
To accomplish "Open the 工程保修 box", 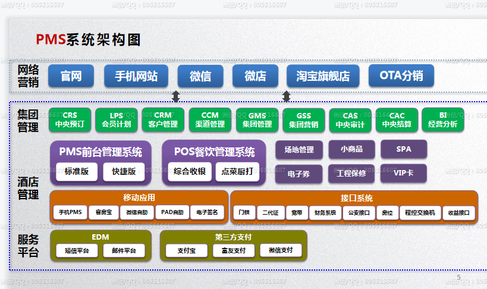I will (x=351, y=174).
